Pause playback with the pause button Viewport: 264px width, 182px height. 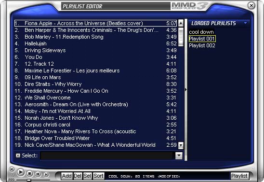pos(38,174)
